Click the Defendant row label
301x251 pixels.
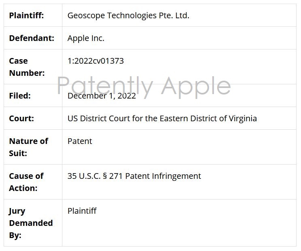tap(31, 38)
